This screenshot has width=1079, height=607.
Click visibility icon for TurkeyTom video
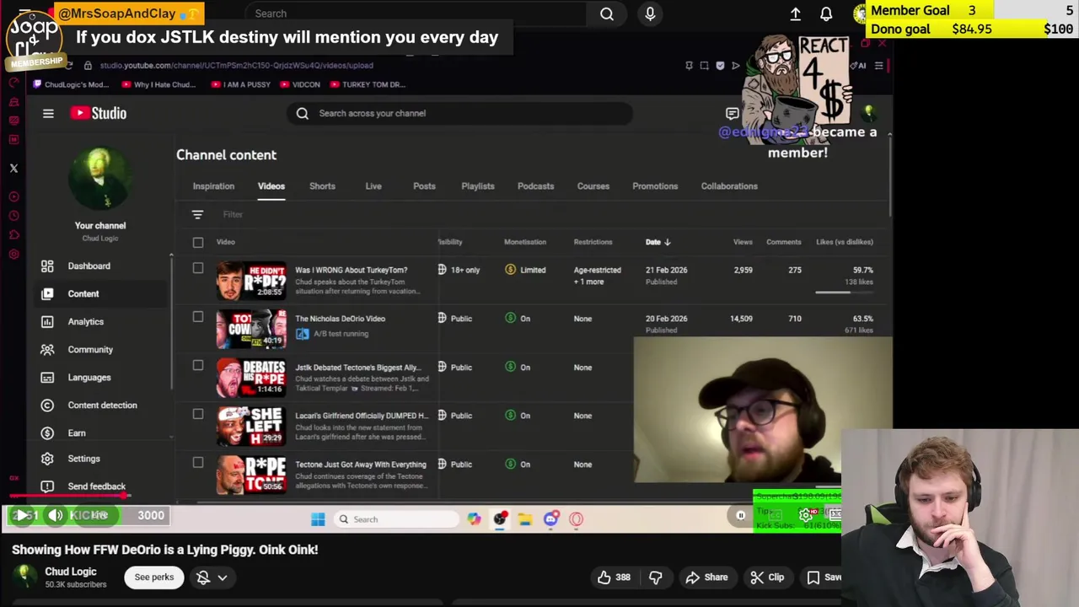coord(442,270)
